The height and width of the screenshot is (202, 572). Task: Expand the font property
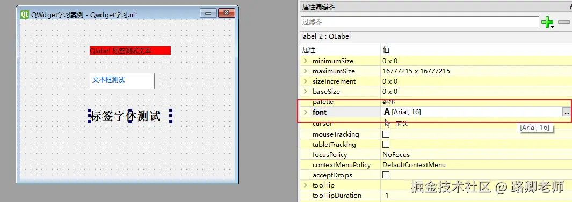click(x=306, y=112)
